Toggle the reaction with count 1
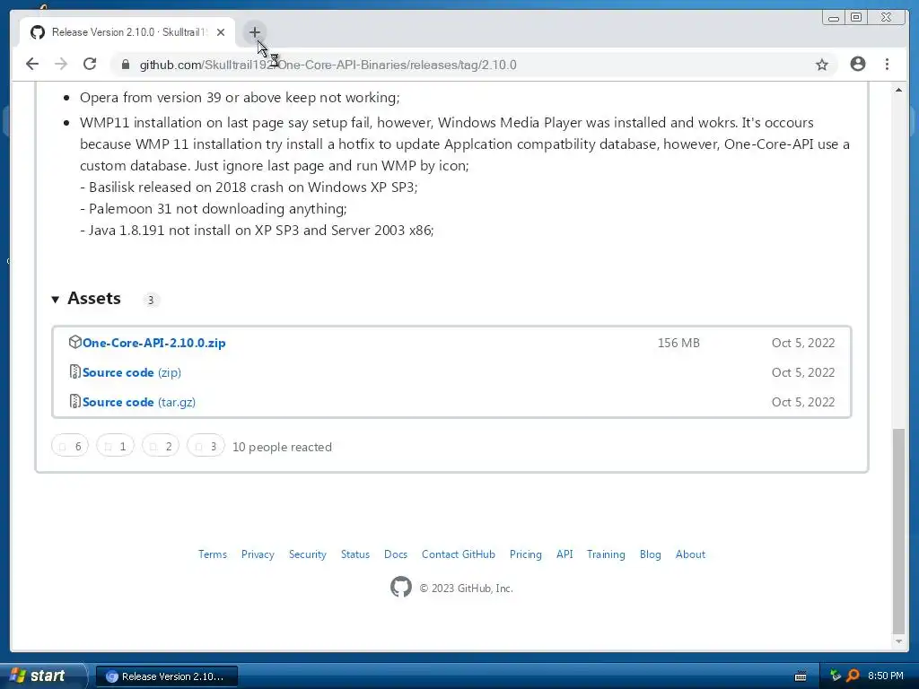The width and height of the screenshot is (919, 689). tap(115, 446)
